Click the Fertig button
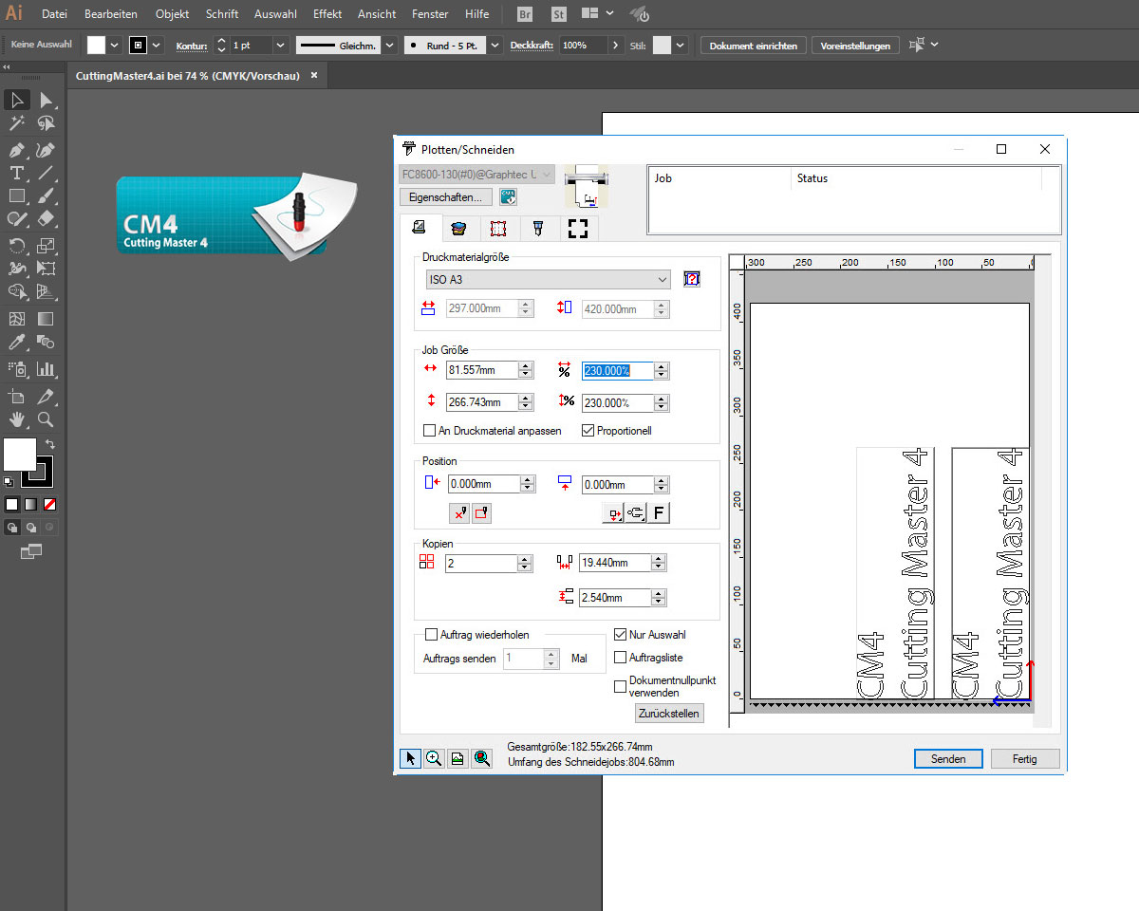Image resolution: width=1139 pixels, height=911 pixels. point(1025,758)
